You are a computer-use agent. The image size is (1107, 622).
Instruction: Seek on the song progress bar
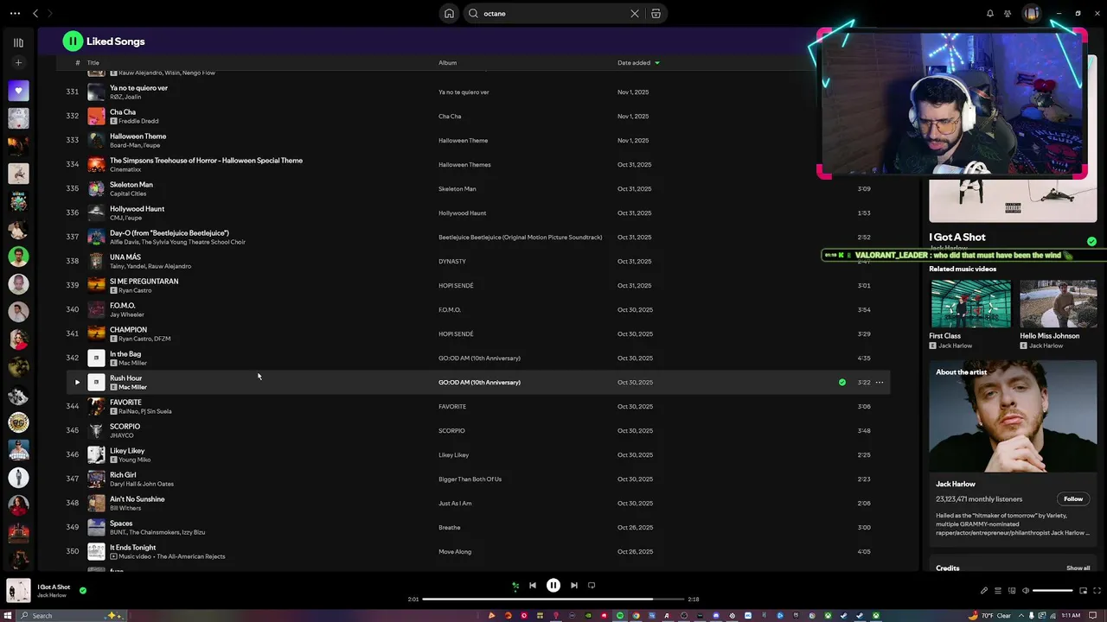[x=553, y=599]
